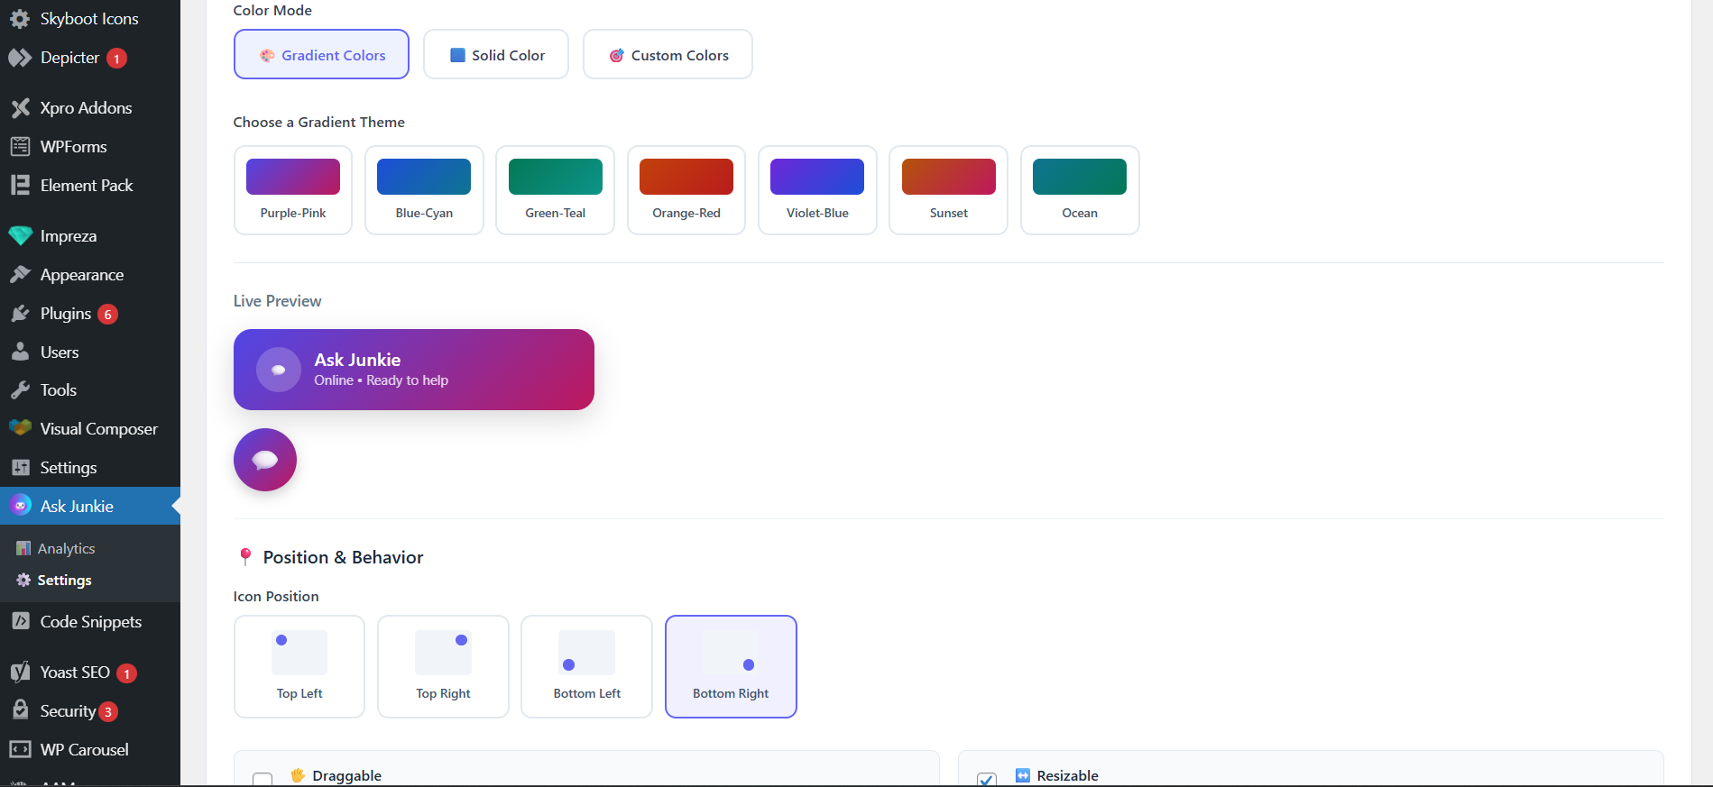Select Solid Color mode
1713x787 pixels.
(x=496, y=54)
